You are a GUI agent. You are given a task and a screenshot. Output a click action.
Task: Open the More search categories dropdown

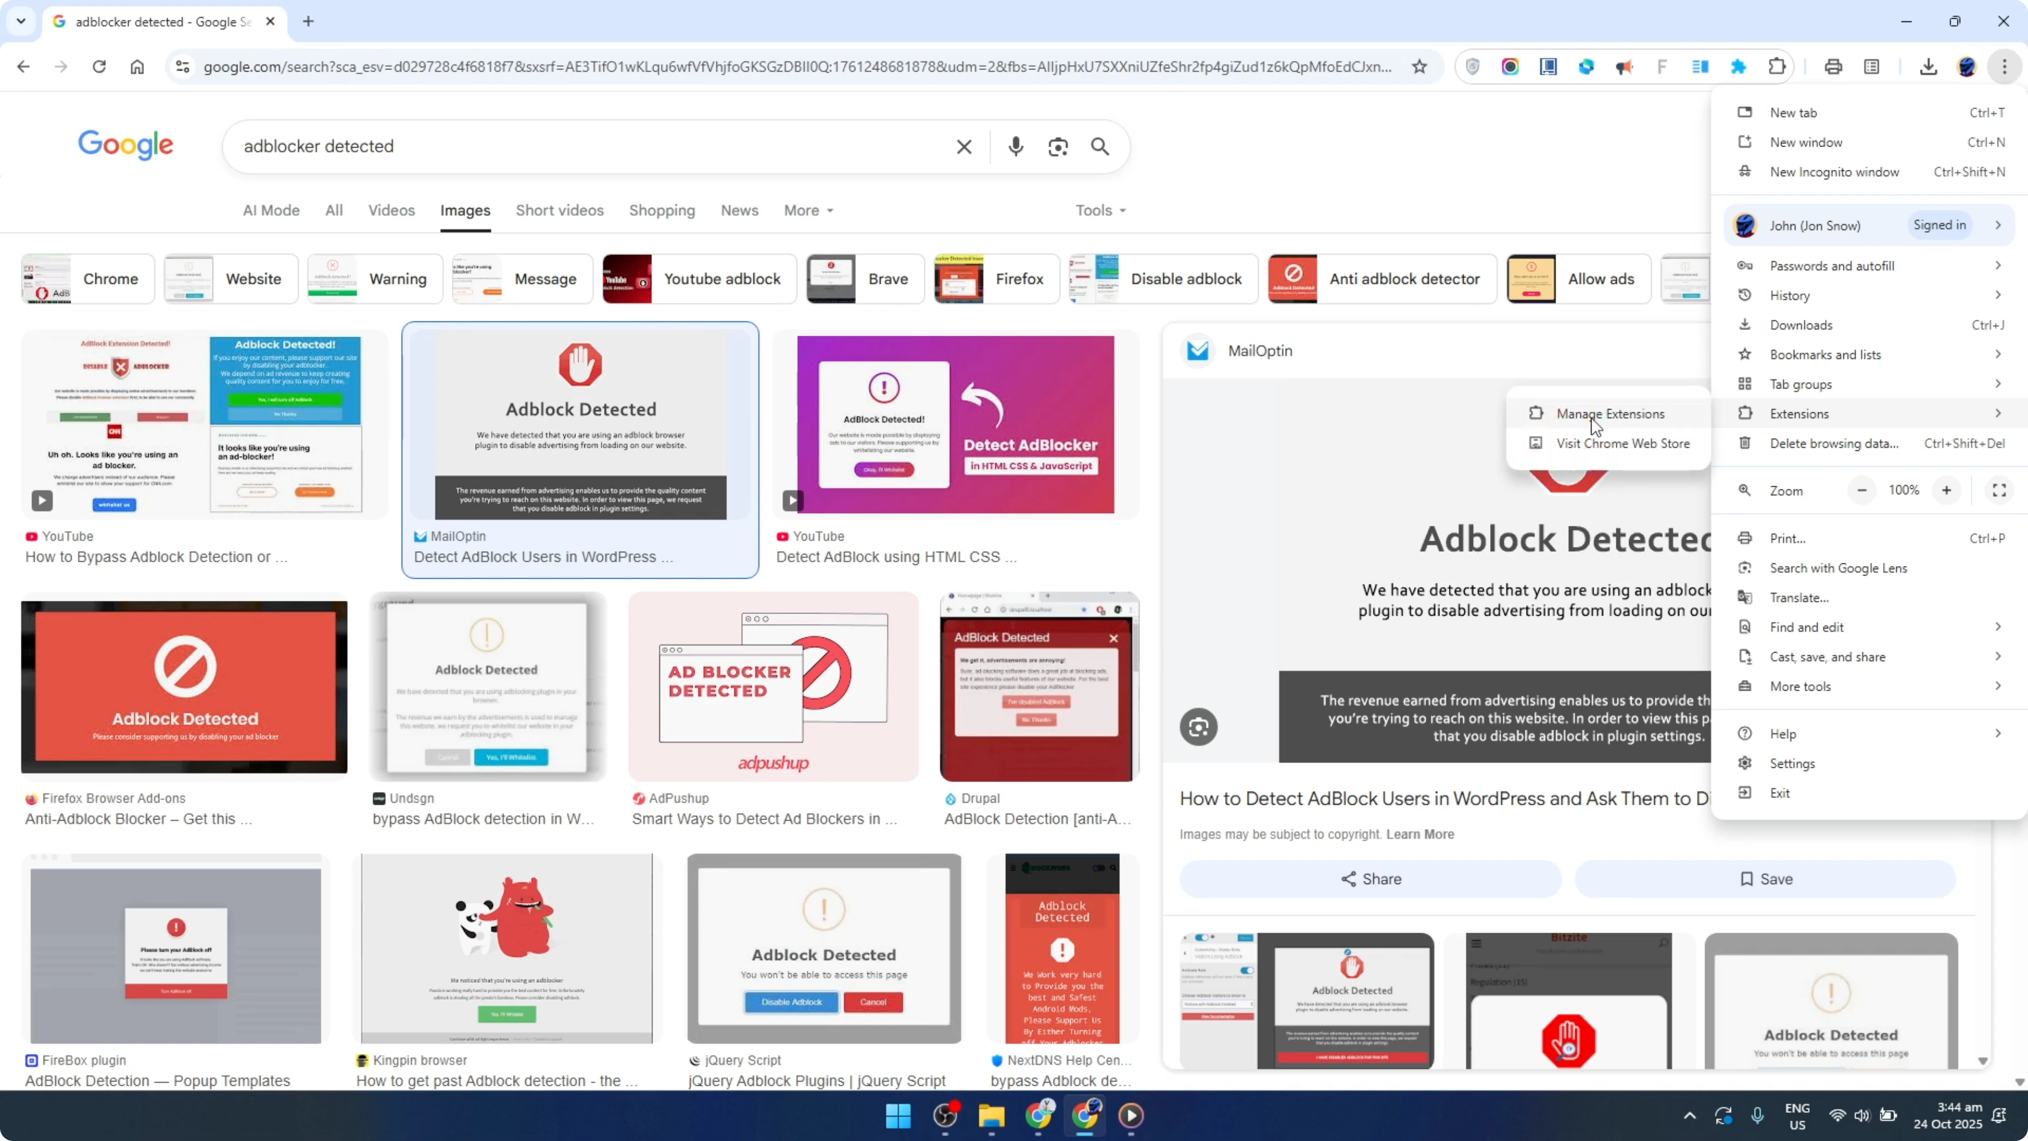tap(808, 210)
